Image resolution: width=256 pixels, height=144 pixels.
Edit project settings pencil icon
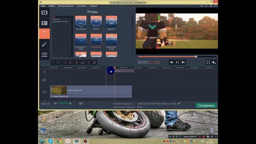(x=179, y=104)
